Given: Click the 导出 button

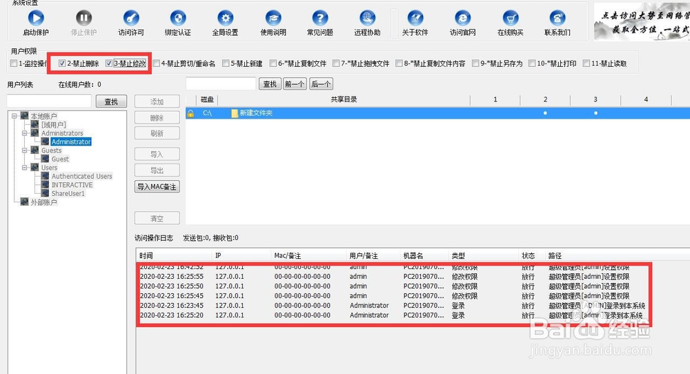Looking at the screenshot, I should coord(157,170).
